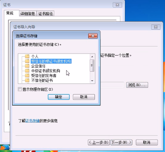Cancel the 选择证书存储 dialog with 取消
This screenshot has height=152, width=165.
[x=84, y=97]
